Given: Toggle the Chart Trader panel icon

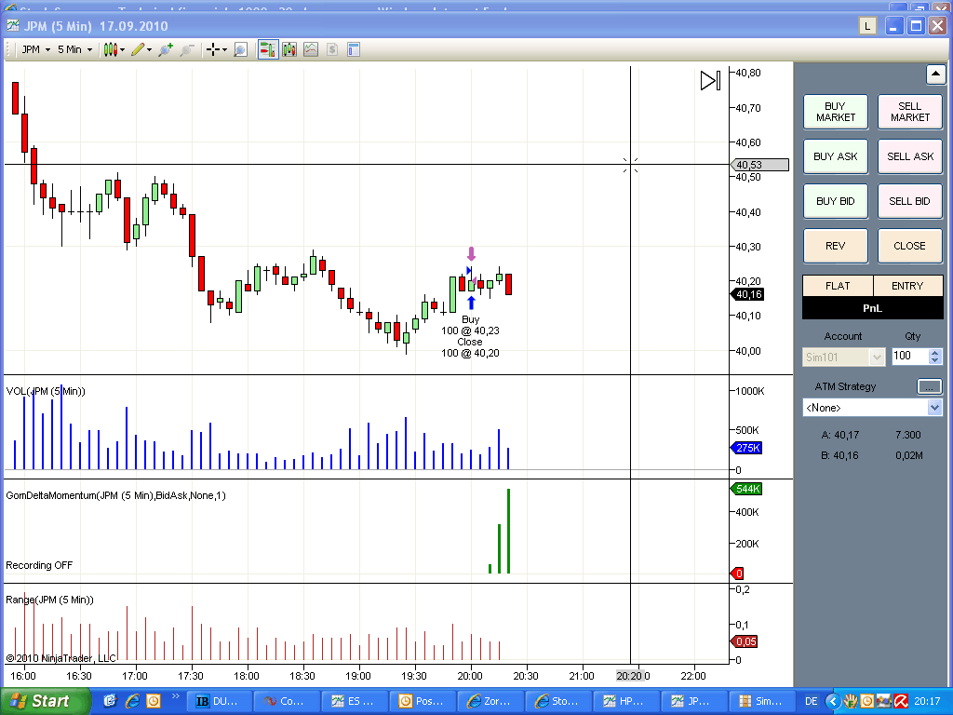Looking at the screenshot, I should click(x=268, y=50).
